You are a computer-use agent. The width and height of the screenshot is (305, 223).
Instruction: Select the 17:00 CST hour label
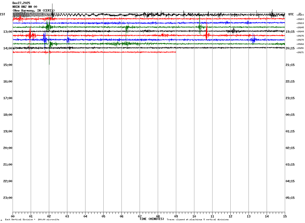[x=8, y=98]
